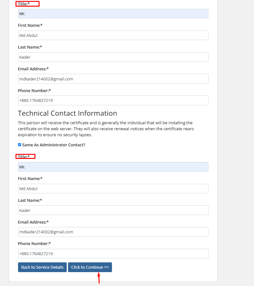Click the Technical Contact Phone Number field
Viewport: 254px width, 286px height.
coord(113,254)
